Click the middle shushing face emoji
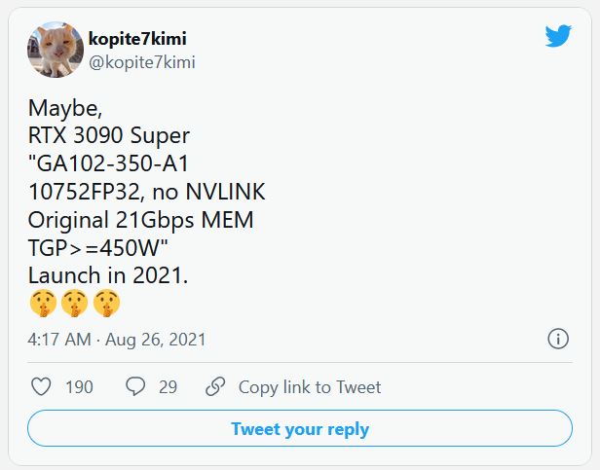600x470 pixels. tap(75, 304)
